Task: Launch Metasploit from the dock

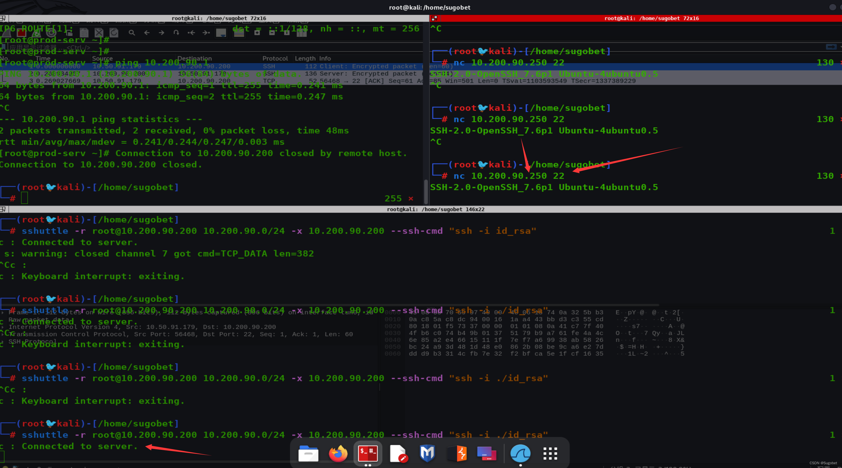Action: pos(427,454)
